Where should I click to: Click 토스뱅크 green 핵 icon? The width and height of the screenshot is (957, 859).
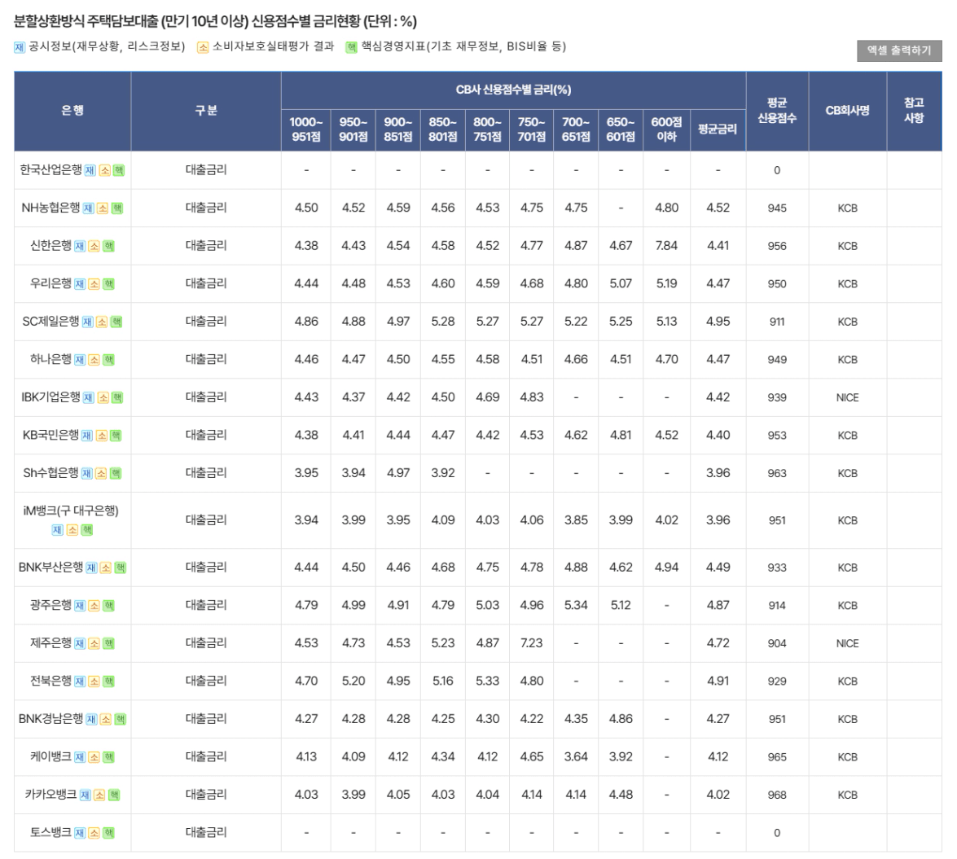coord(108,833)
